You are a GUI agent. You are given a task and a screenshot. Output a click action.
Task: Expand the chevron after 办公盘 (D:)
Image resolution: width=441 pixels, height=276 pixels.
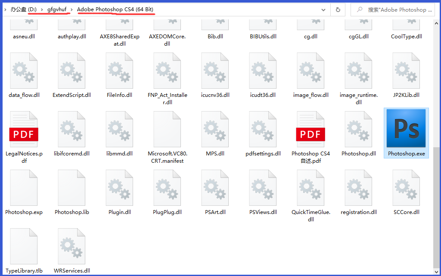point(42,9)
